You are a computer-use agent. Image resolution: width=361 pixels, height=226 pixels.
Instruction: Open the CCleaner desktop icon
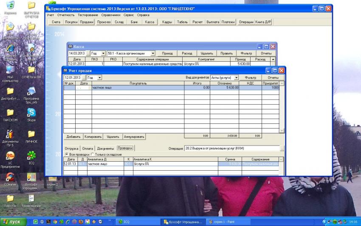[10, 177]
